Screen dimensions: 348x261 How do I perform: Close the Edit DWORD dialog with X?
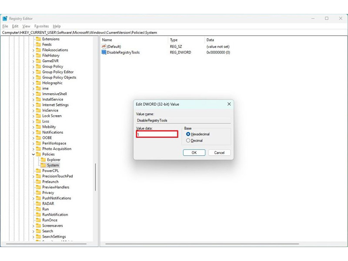tap(229, 104)
